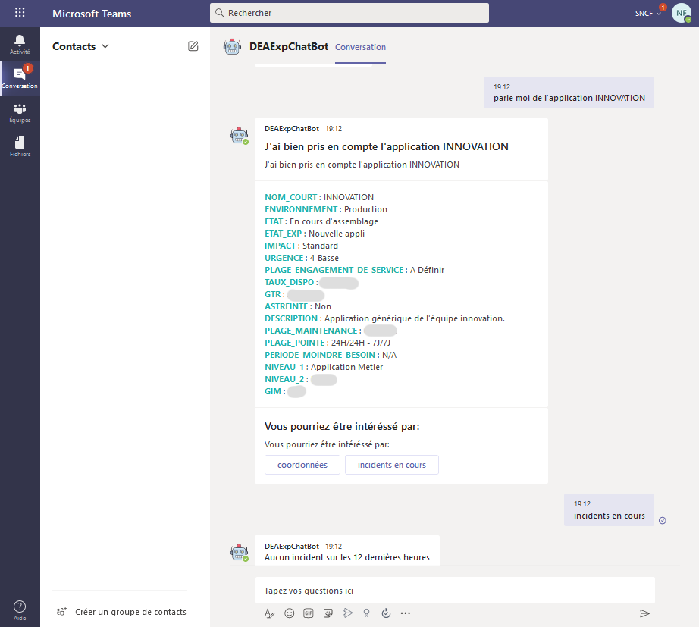This screenshot has width=699, height=627.
Task: Open the GIF picker
Action: tap(309, 613)
